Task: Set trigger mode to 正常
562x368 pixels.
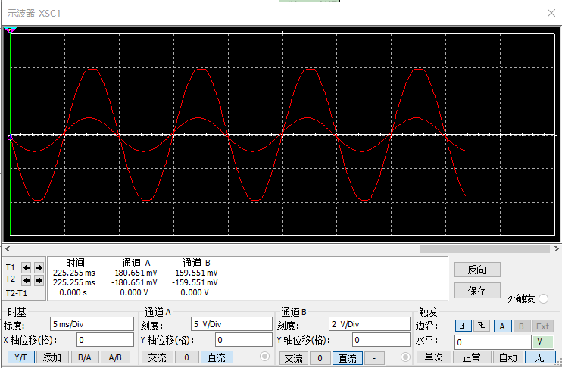Action: pyautogui.click(x=471, y=357)
